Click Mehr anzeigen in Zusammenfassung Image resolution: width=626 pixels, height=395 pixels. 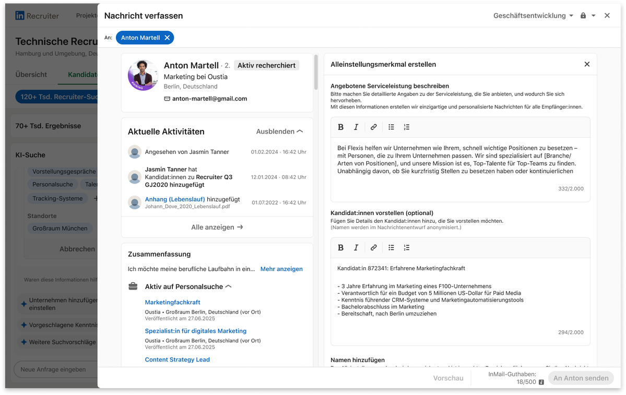point(281,269)
